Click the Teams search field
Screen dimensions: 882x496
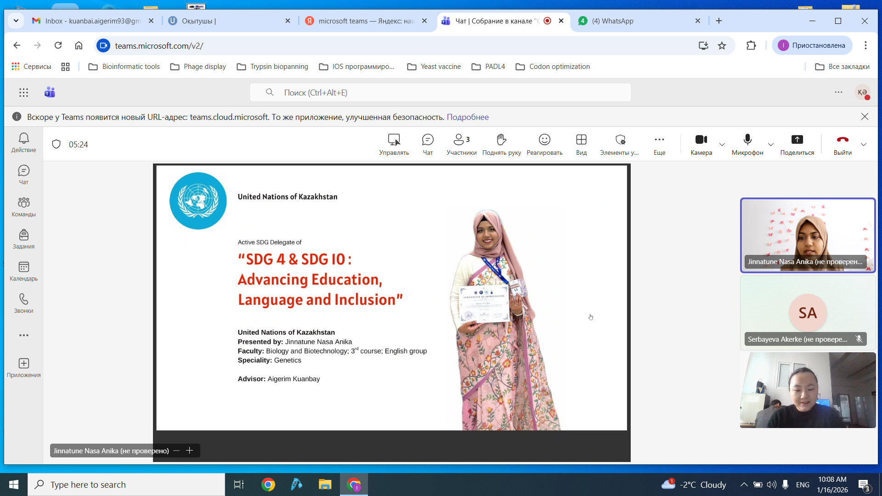(x=440, y=92)
